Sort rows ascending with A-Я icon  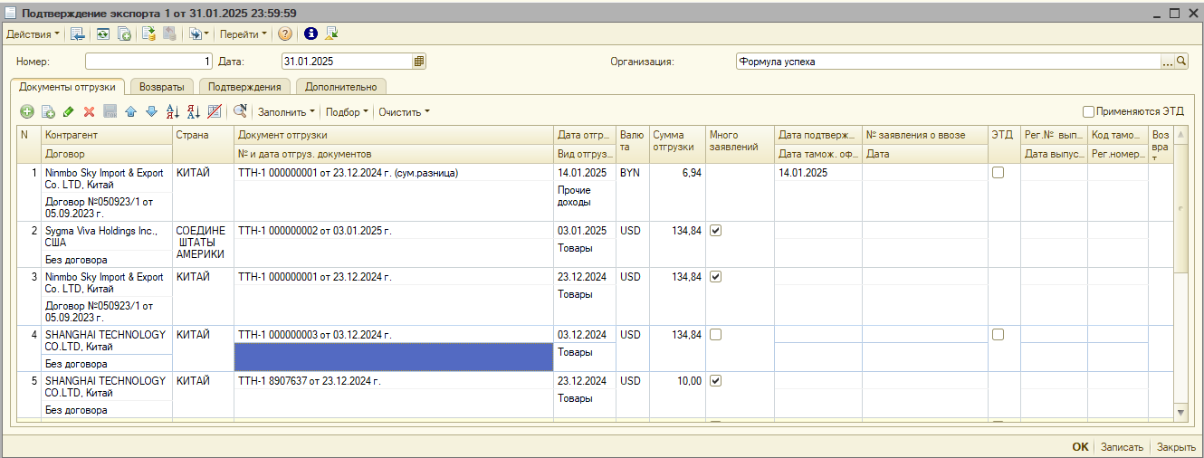173,111
